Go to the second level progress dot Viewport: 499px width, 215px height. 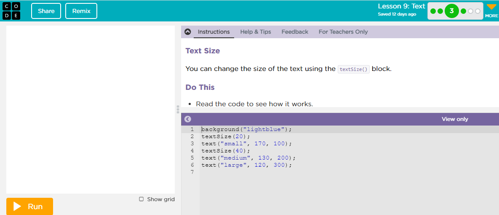click(440, 11)
